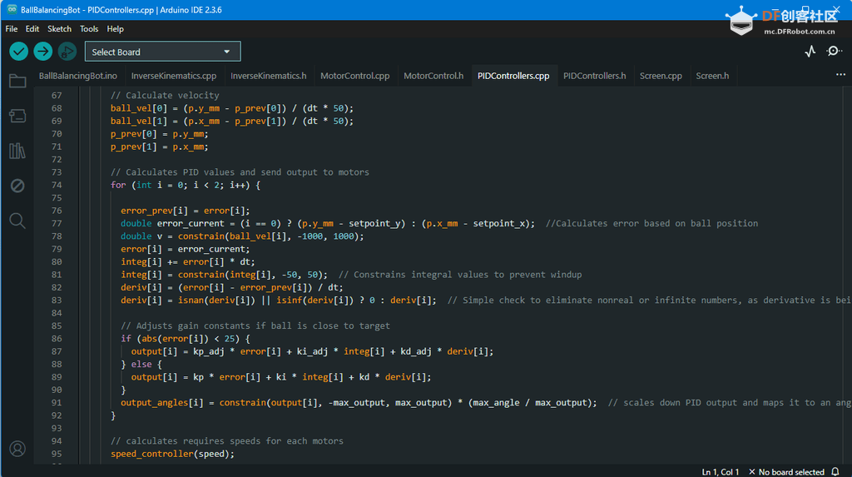Click 'error_prev[i] = error[i];' line
852x477 pixels.
[186, 211]
